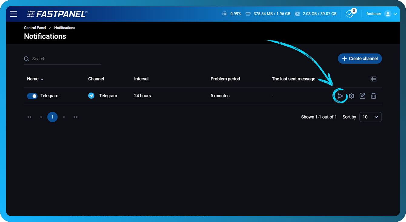Open the hamburger navigation menu
406x222 pixels.
tap(14, 14)
